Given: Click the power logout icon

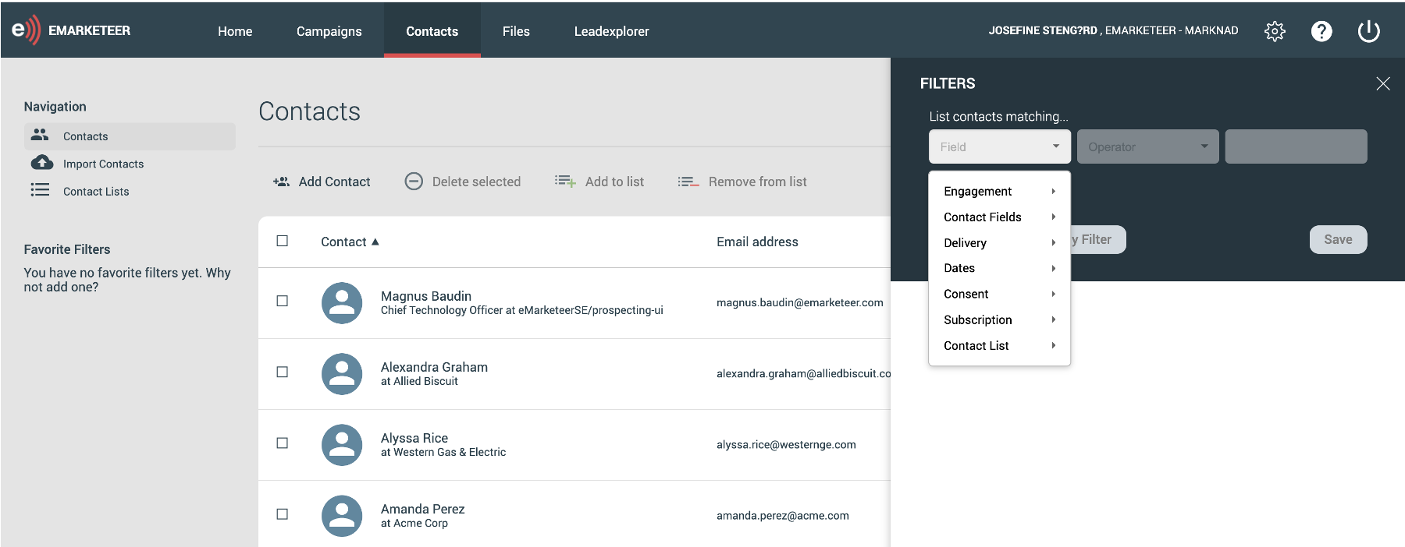Looking at the screenshot, I should point(1368,31).
